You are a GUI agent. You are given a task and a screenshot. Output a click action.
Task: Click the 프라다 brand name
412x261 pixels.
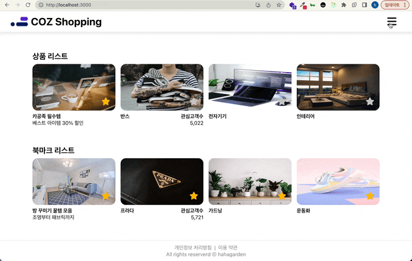tap(127, 210)
